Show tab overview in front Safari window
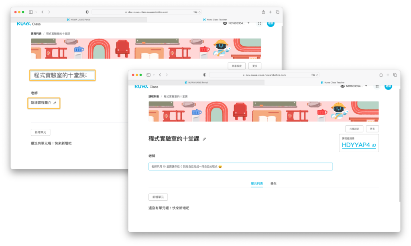Image resolution: width=411 pixels, height=246 pixels. [395, 75]
